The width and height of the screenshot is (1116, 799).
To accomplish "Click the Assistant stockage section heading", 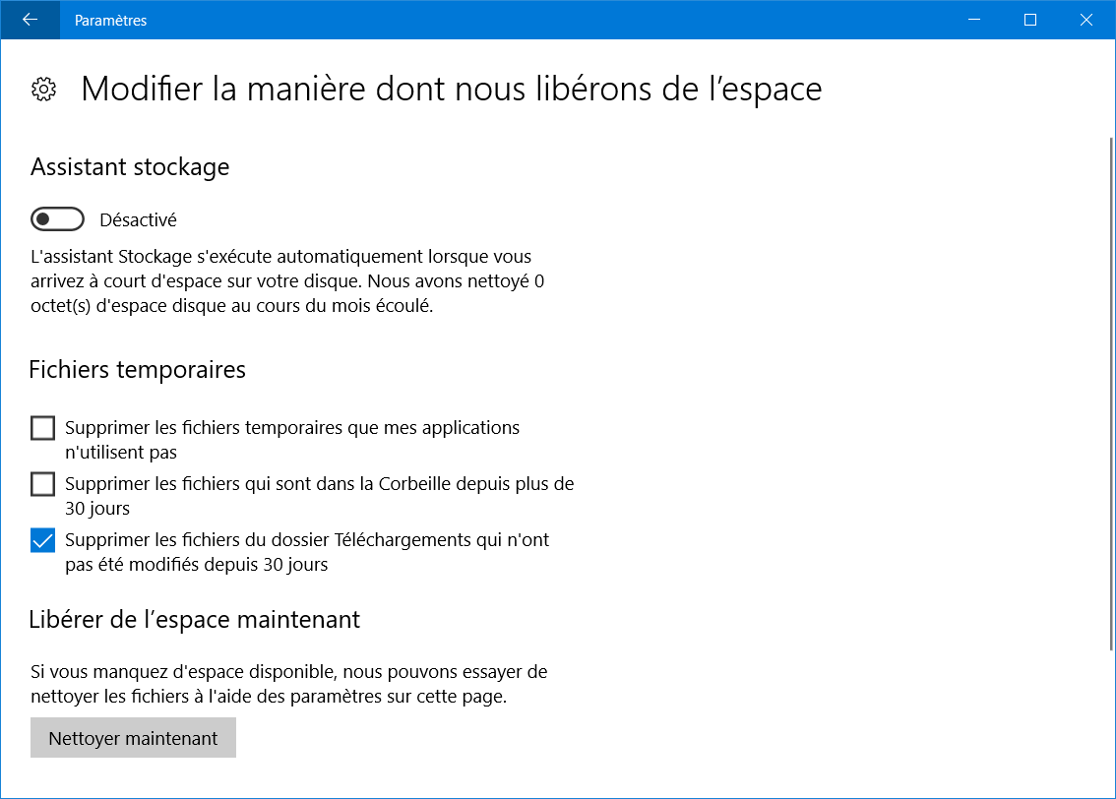I will [130, 167].
